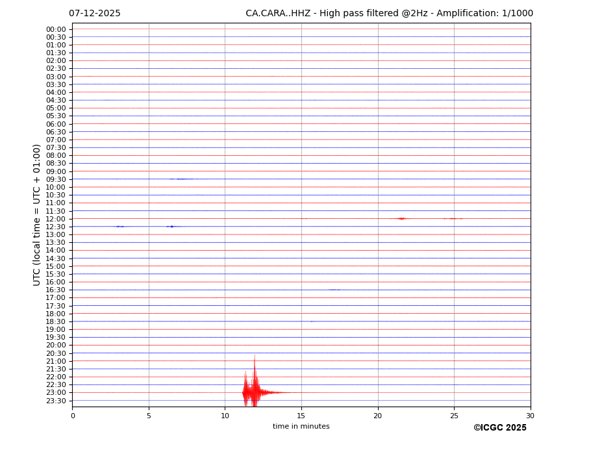Click the UTC local time y-axis label
The width and height of the screenshot is (602, 452).
(37, 214)
